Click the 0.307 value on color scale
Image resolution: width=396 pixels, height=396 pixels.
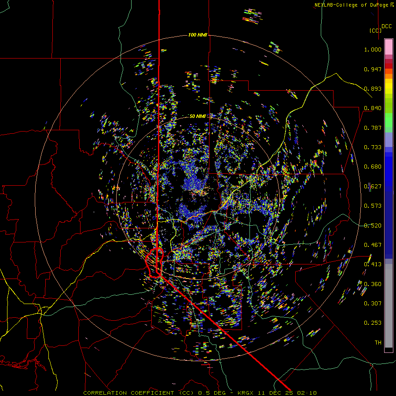click(373, 304)
